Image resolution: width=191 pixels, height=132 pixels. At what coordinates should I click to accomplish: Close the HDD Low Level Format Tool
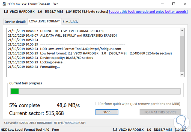pos(186,4)
